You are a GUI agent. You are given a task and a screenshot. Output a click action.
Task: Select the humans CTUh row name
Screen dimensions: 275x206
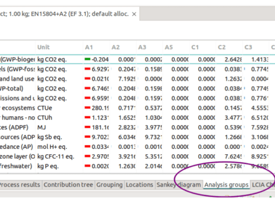pos(17,118)
